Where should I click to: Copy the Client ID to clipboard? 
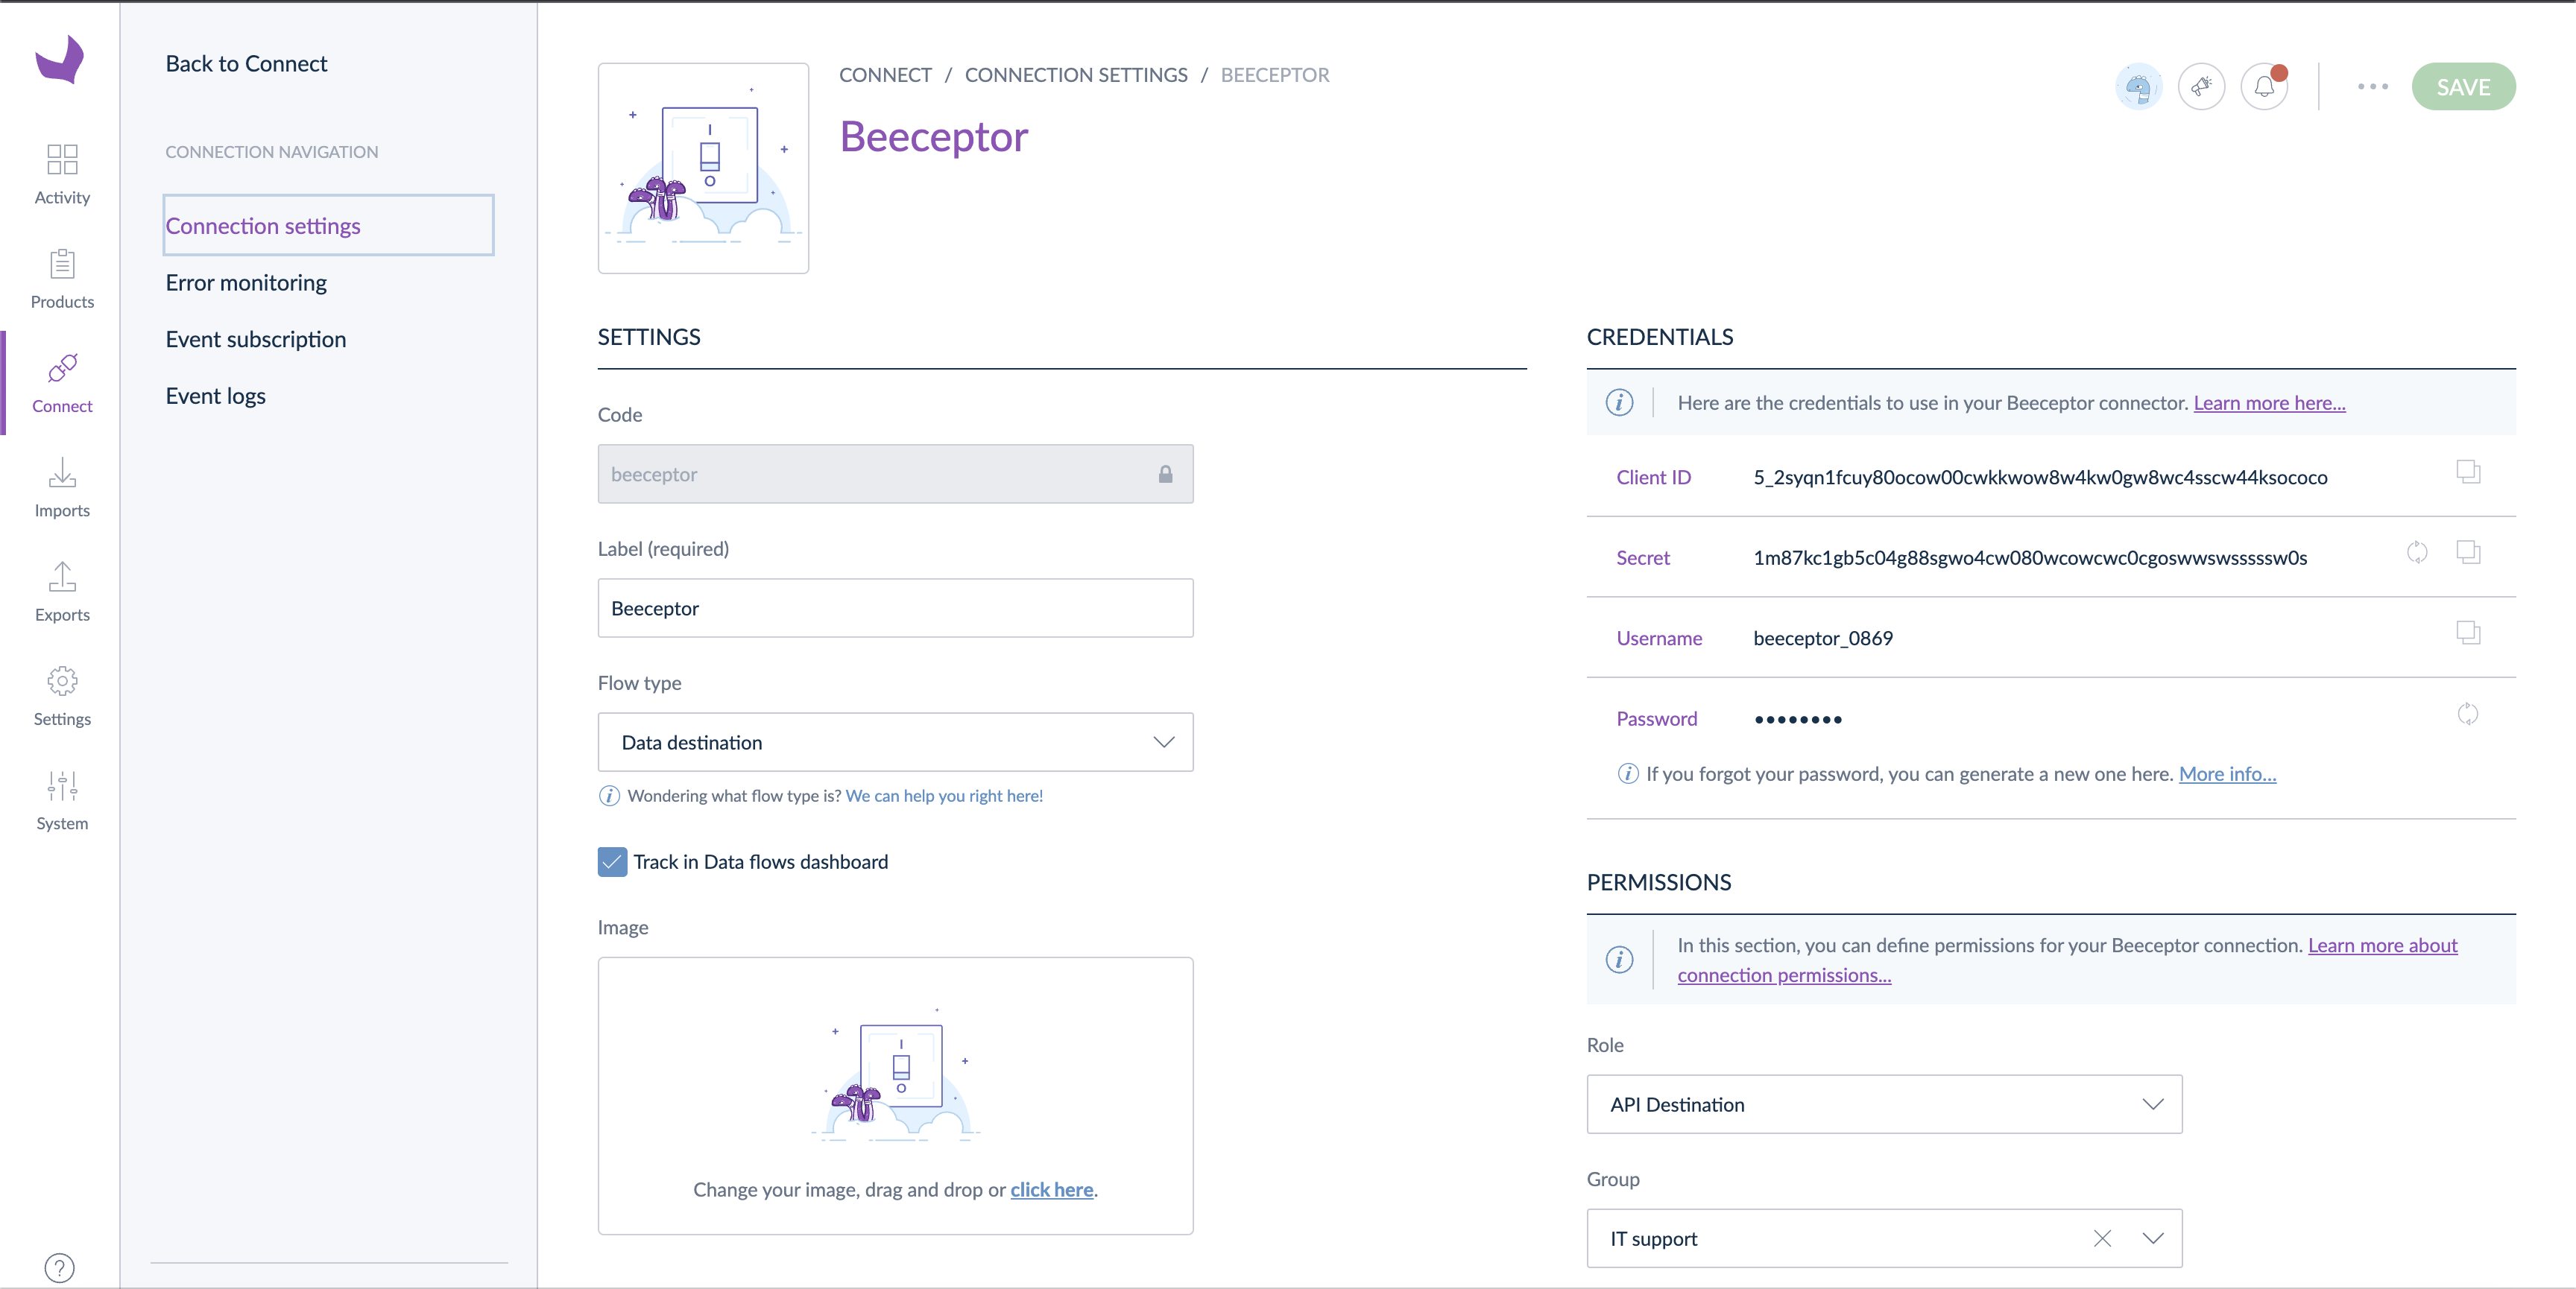click(x=2469, y=472)
